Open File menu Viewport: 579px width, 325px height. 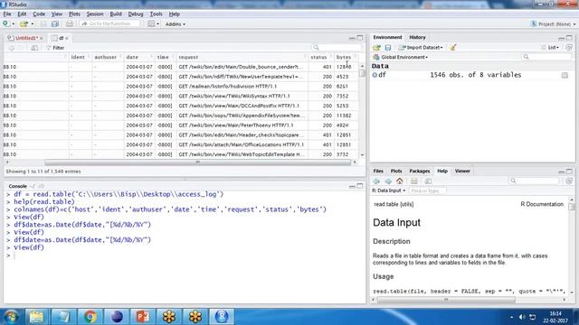click(x=7, y=14)
